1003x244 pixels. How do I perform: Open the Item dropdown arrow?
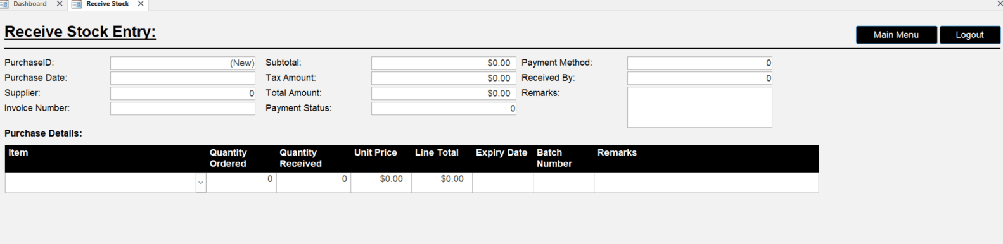click(x=201, y=183)
